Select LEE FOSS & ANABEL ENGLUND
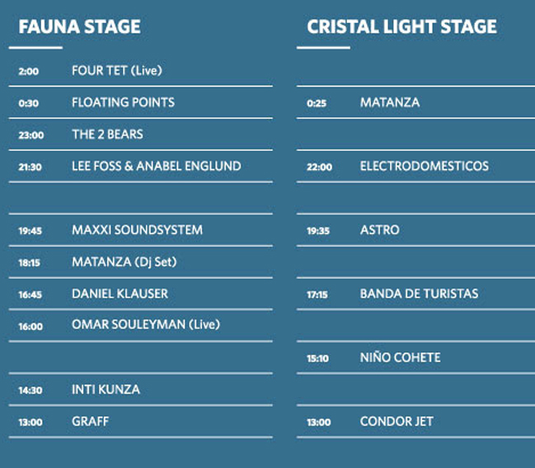Image resolution: width=535 pixels, height=468 pixels. click(156, 166)
